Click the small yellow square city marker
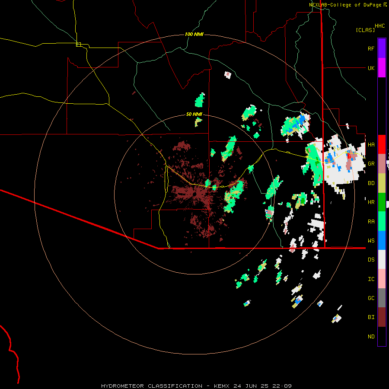 [78, 45]
